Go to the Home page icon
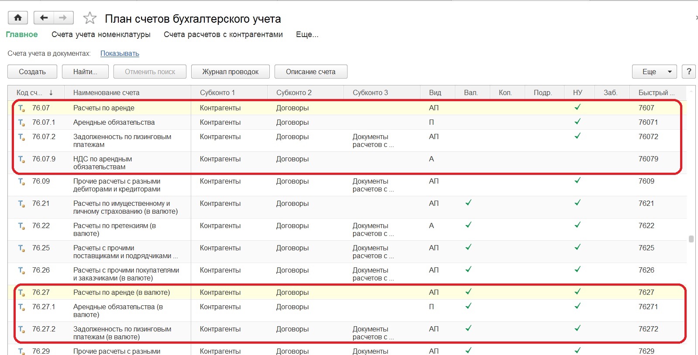698x355 pixels. pos(18,18)
